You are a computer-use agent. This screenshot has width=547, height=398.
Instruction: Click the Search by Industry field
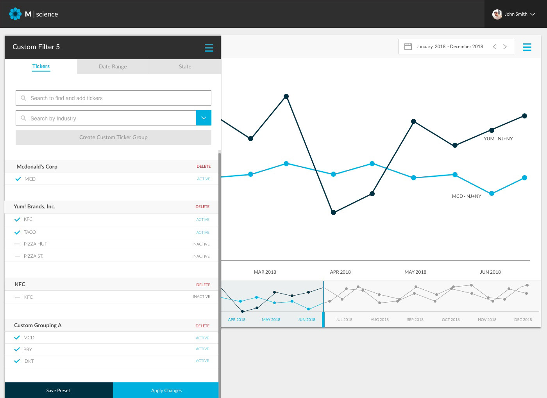pos(106,118)
